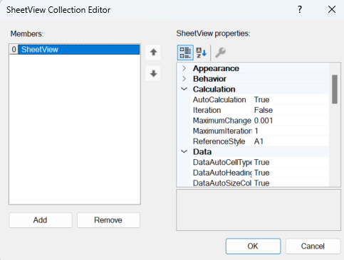Close the SheetView Collection Editor
344x260 pixels.
332,9
